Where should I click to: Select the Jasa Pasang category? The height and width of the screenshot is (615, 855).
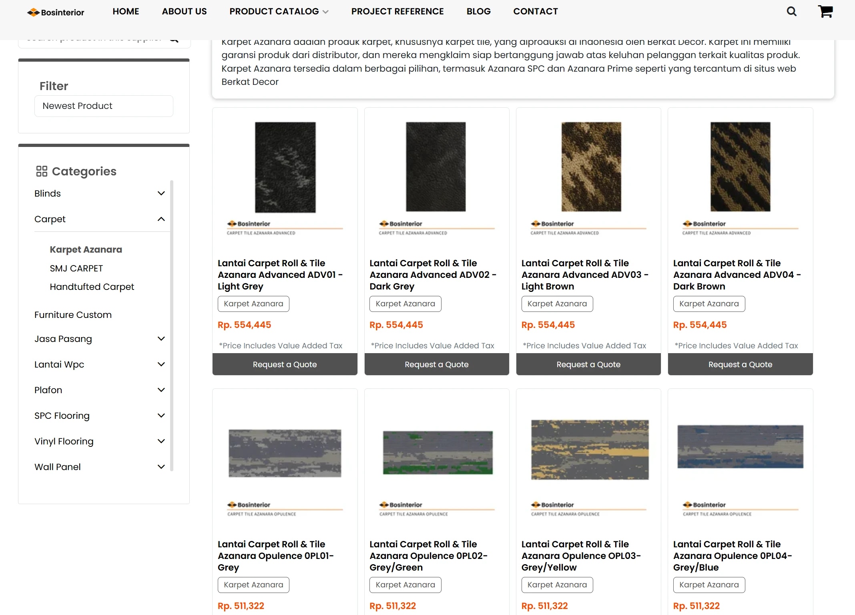(x=63, y=339)
